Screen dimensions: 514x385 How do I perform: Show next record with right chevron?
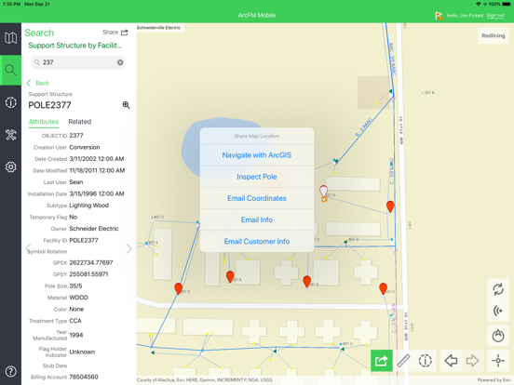pyautogui.click(x=129, y=249)
